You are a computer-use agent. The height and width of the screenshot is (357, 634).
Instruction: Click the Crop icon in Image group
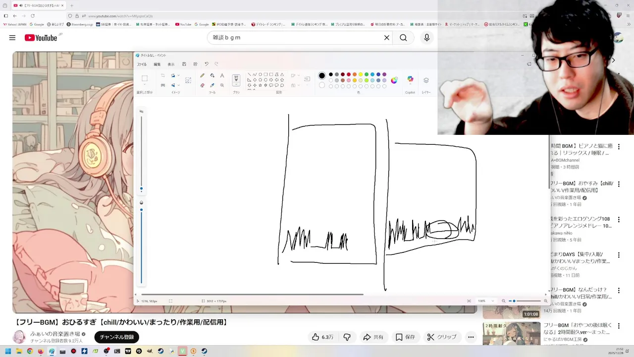[x=162, y=75]
